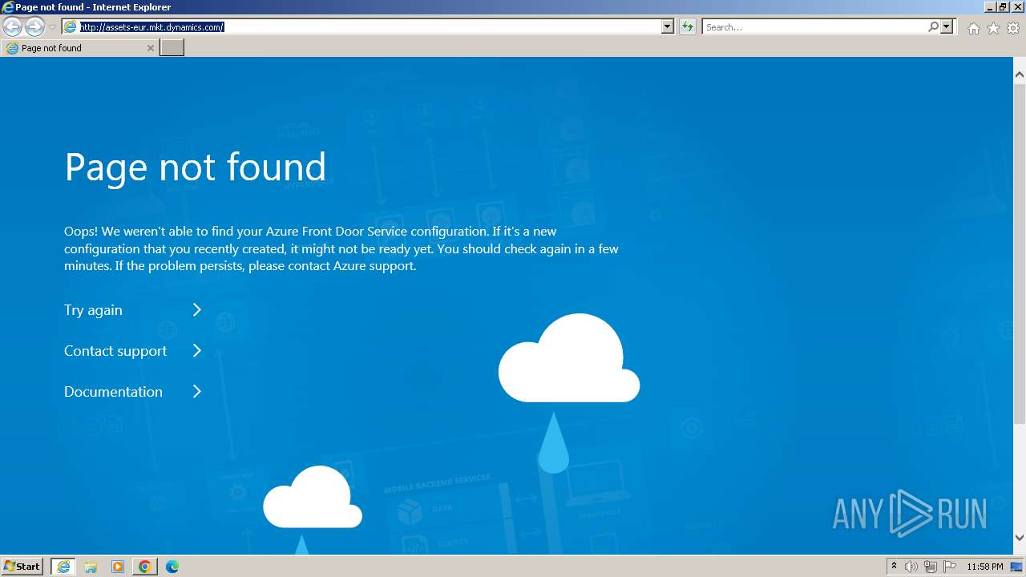Show hidden system tray icons
Viewport: 1026px width, 577px height.
pyautogui.click(x=894, y=567)
